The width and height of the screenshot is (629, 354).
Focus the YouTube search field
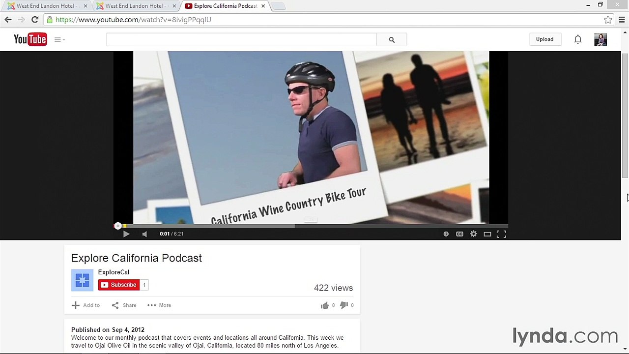(241, 40)
